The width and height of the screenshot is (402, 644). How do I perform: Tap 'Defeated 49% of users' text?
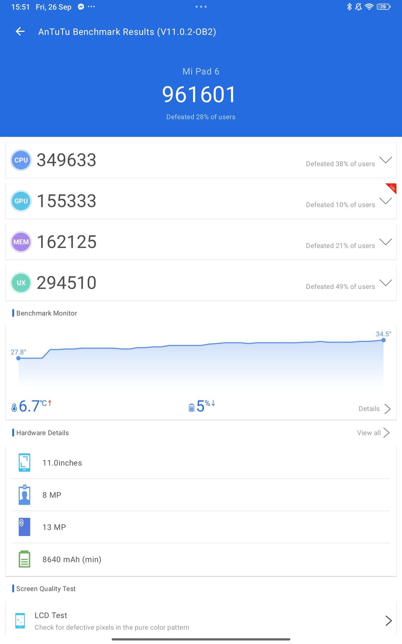coord(341,287)
